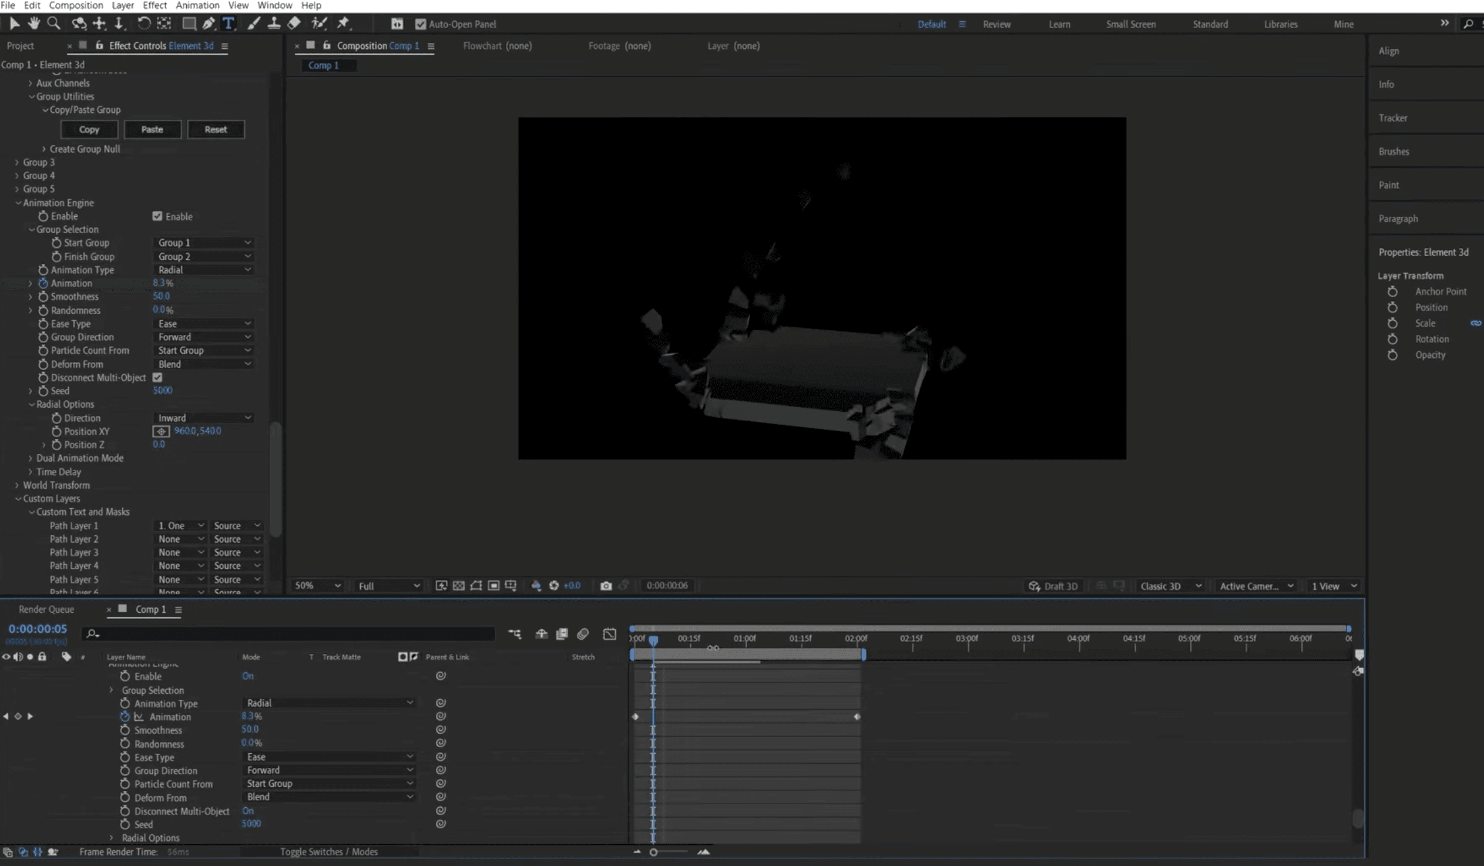Click the Copy group button
This screenshot has height=866, width=1484.
tap(89, 130)
